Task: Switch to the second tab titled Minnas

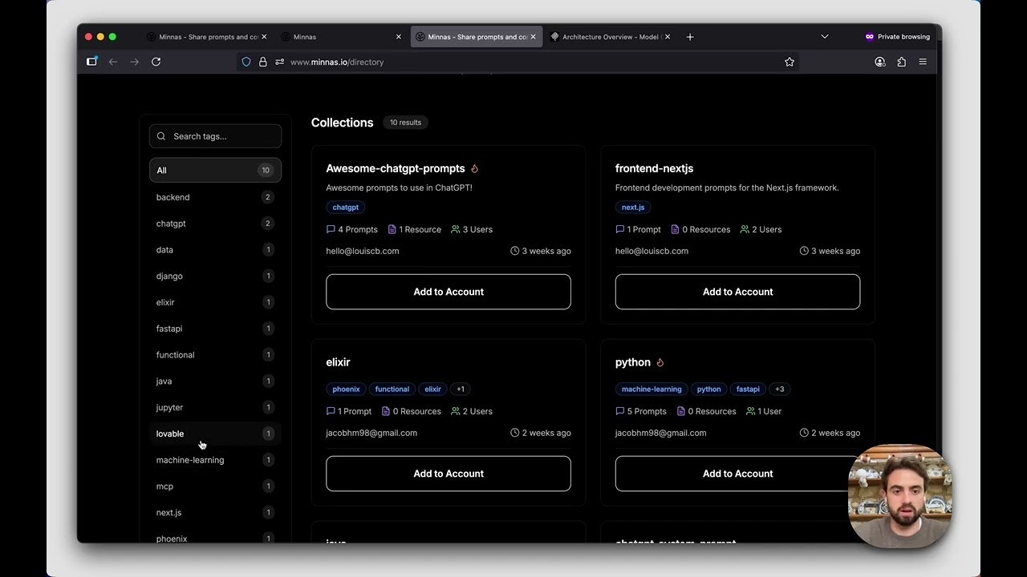Action: [x=341, y=37]
